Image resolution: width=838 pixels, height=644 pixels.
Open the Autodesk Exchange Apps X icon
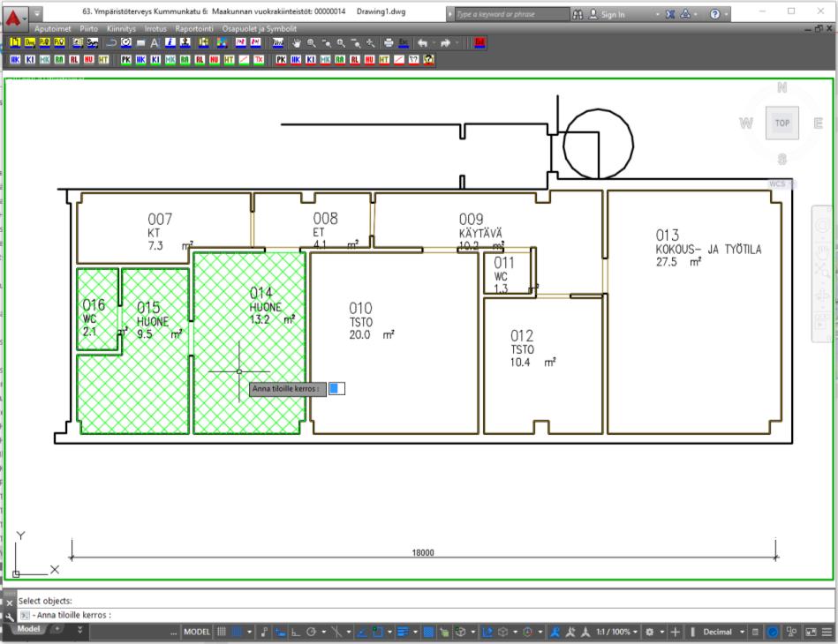(670, 14)
